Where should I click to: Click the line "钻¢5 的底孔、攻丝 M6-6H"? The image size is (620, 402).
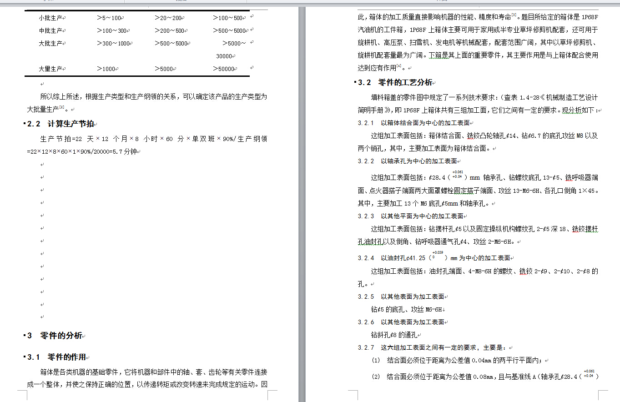[408, 309]
